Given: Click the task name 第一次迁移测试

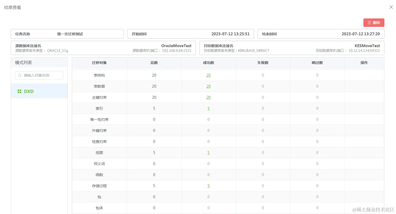Looking at the screenshot, I should pyautogui.click(x=70, y=34).
